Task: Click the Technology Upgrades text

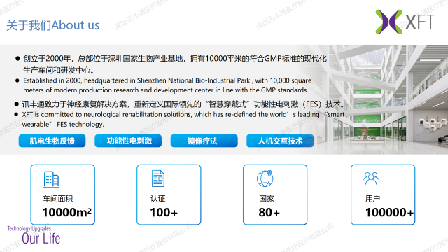Action: [29, 229]
